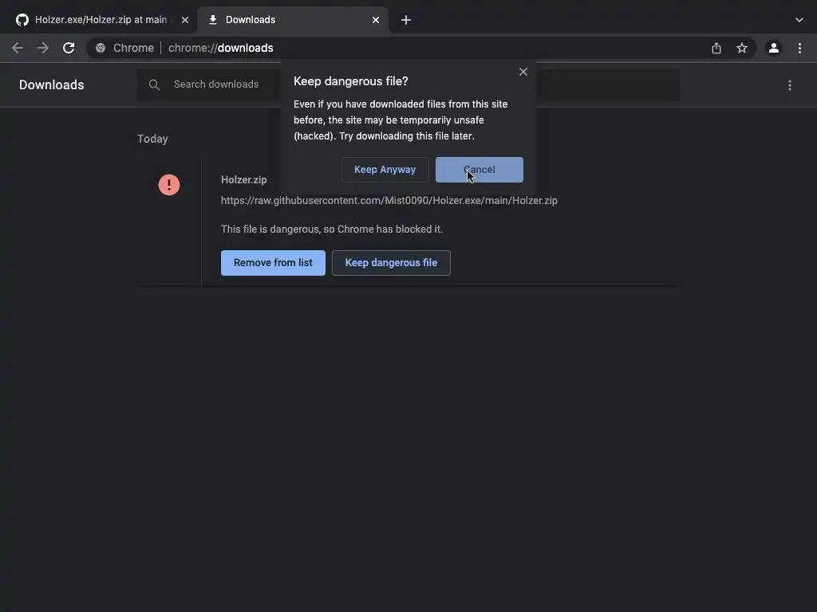The width and height of the screenshot is (817, 612).
Task: Reload the downloads page
Action: pos(69,48)
